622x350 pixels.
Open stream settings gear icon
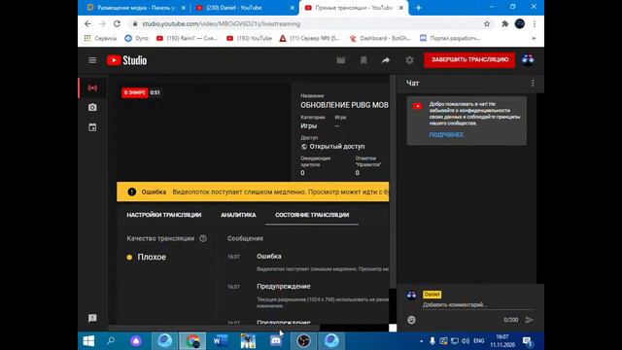click(409, 60)
